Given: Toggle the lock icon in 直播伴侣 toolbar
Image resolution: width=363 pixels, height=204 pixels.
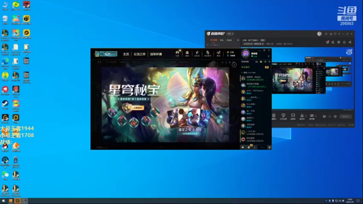Looking at the screenshot, I should [333, 42].
